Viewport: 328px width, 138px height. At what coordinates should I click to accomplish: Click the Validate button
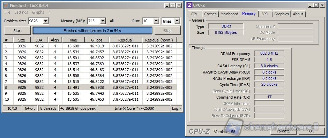click(283, 131)
